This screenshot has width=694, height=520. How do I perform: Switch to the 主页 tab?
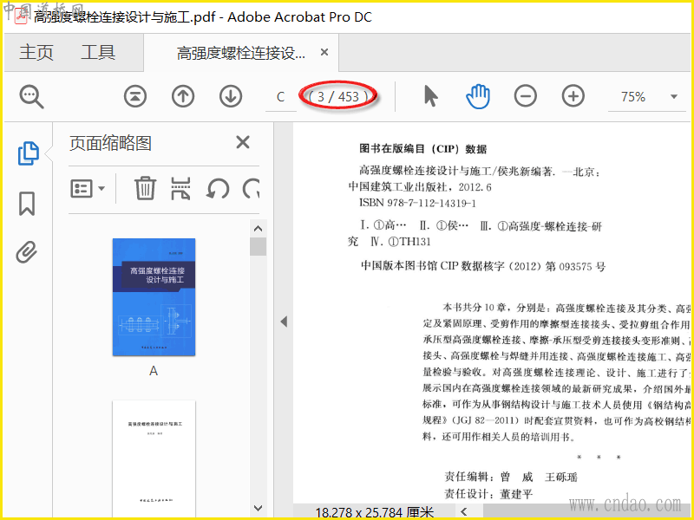(x=36, y=53)
